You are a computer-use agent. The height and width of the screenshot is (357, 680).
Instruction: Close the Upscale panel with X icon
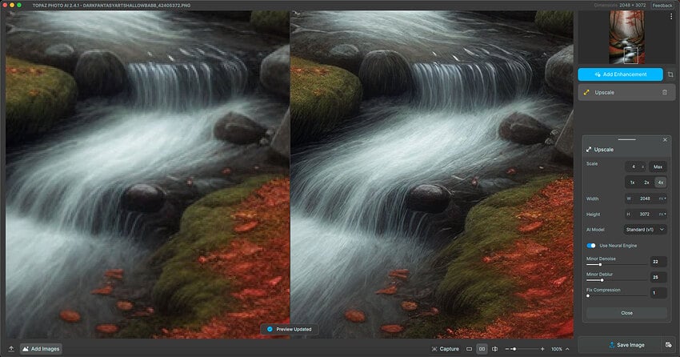665,139
